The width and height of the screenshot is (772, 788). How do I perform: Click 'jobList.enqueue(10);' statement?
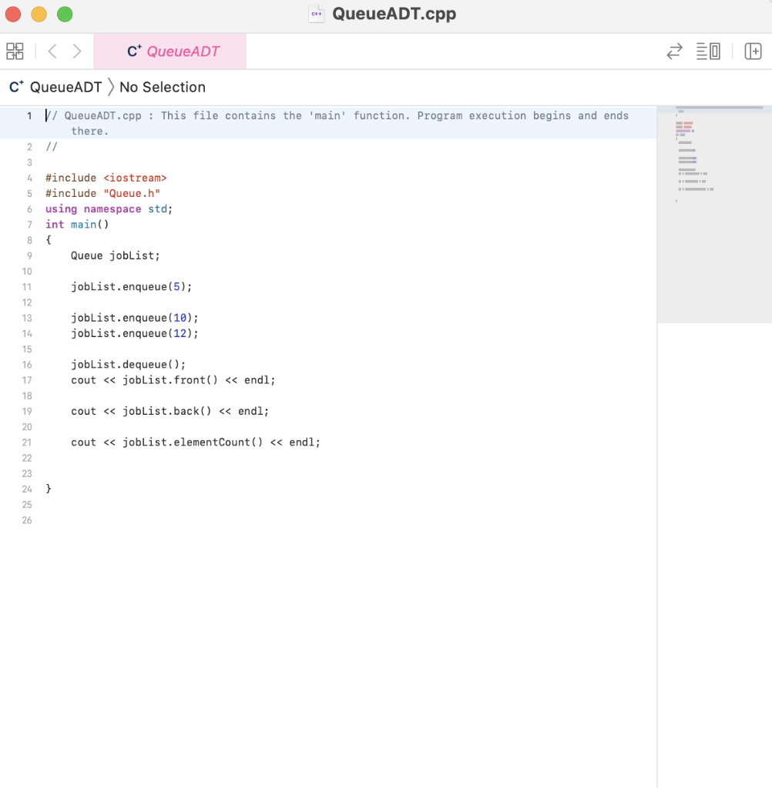(134, 318)
